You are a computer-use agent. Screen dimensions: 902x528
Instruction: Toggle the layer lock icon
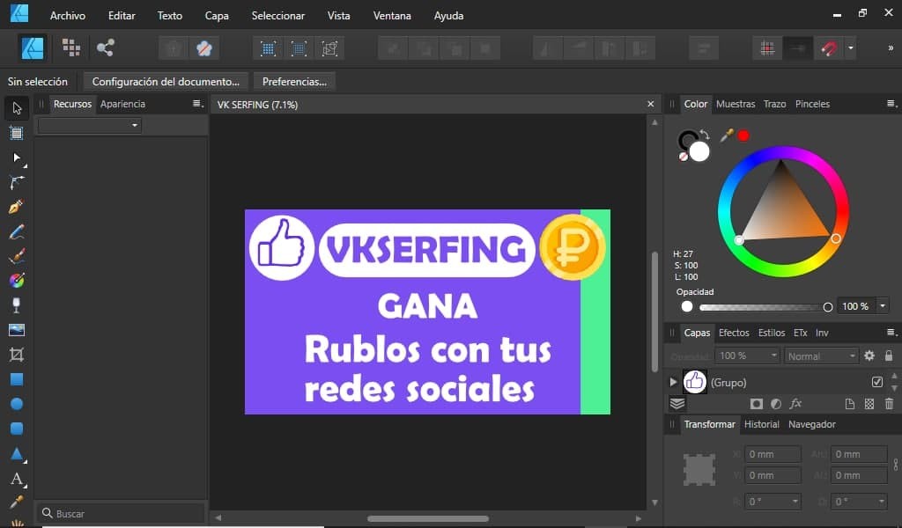tap(889, 356)
